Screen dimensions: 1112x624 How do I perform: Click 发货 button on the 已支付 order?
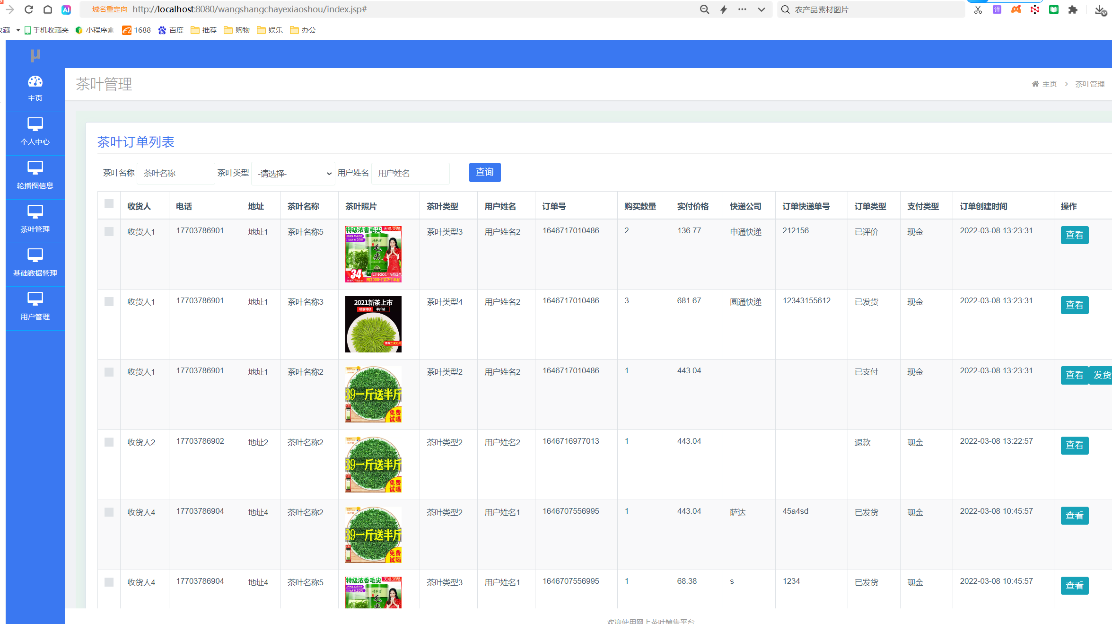click(1101, 375)
